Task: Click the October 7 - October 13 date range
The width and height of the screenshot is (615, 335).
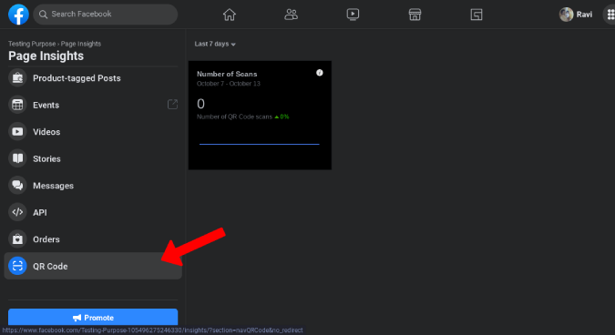Action: pyautogui.click(x=229, y=84)
